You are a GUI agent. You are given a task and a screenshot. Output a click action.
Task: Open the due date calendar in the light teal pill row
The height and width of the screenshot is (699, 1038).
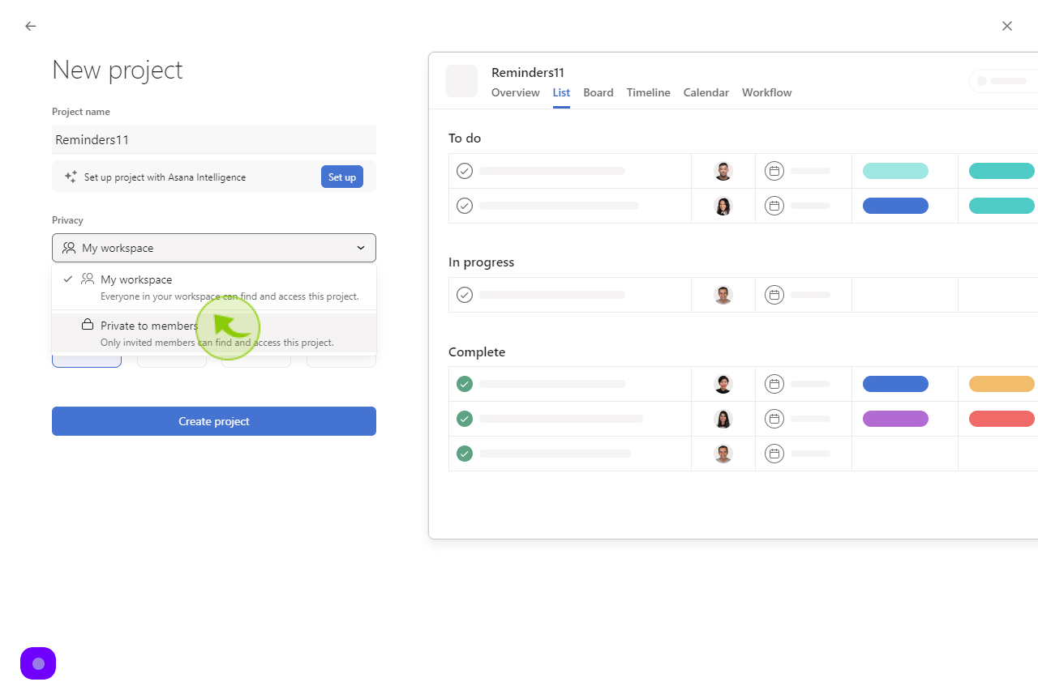[774, 171]
